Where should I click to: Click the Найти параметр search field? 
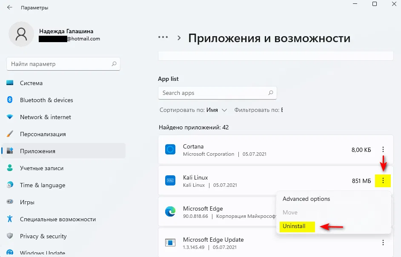[x=60, y=64]
